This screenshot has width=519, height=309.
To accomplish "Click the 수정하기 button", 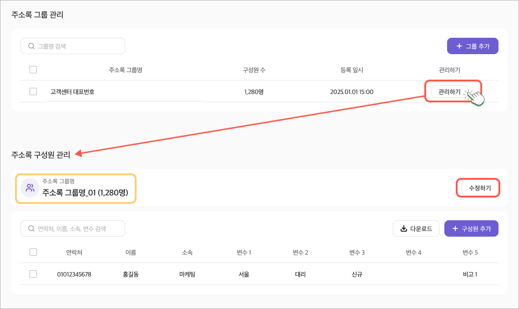I will (x=479, y=188).
